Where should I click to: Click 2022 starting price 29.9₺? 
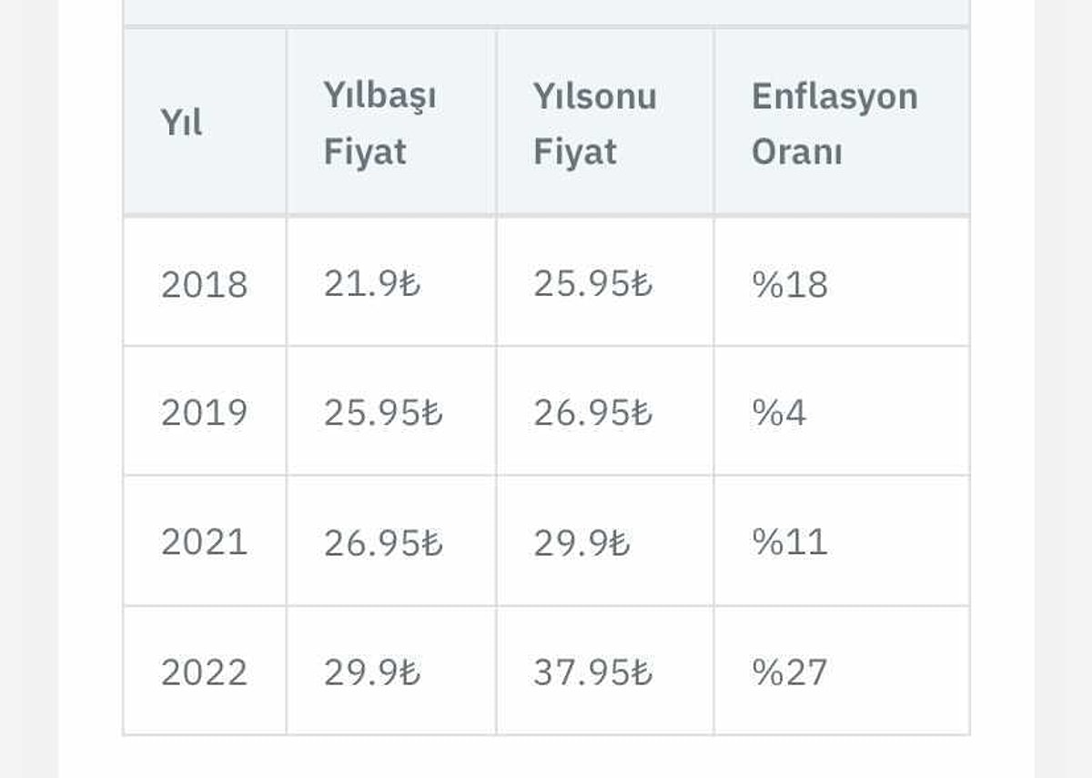372,672
